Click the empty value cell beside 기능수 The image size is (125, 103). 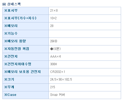pos(85,34)
